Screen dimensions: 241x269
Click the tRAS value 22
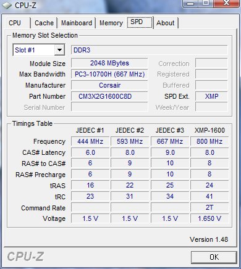(x=130, y=185)
